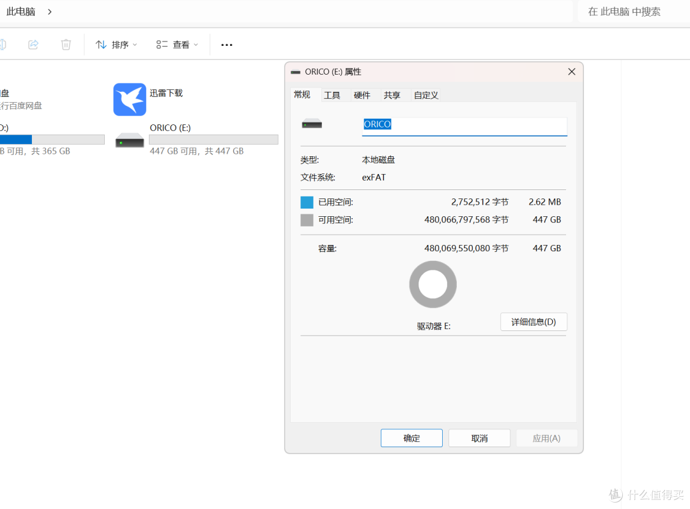Image resolution: width=690 pixels, height=509 pixels.
Task: Switch to the 硬件 tab
Action: (362, 95)
